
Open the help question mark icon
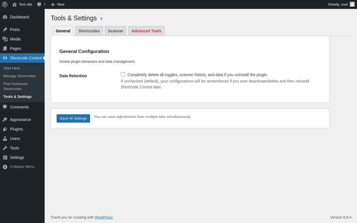tap(101, 19)
